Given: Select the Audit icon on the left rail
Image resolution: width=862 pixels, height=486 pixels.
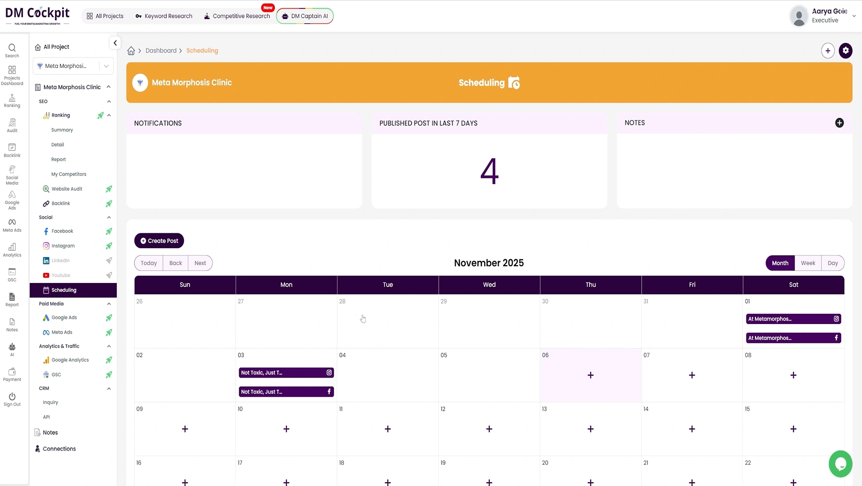Looking at the screenshot, I should click(x=12, y=124).
